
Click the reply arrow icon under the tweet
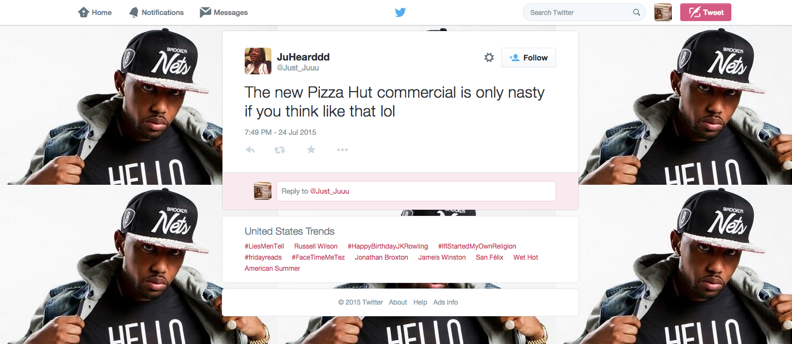[x=250, y=150]
